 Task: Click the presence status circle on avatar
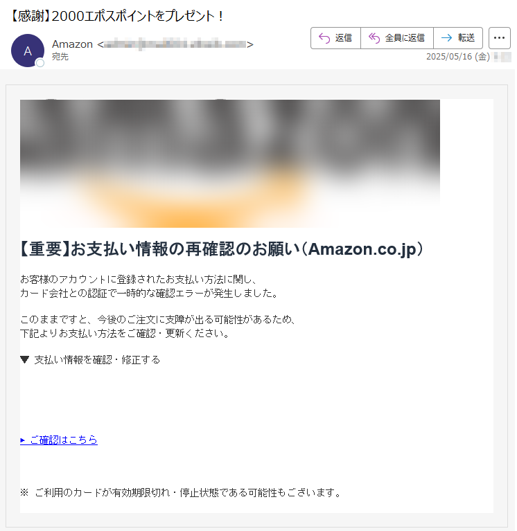coord(40,63)
